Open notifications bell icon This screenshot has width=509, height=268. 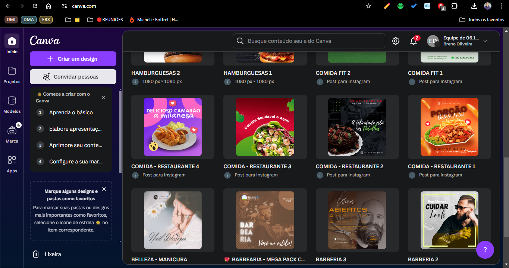[x=414, y=41]
